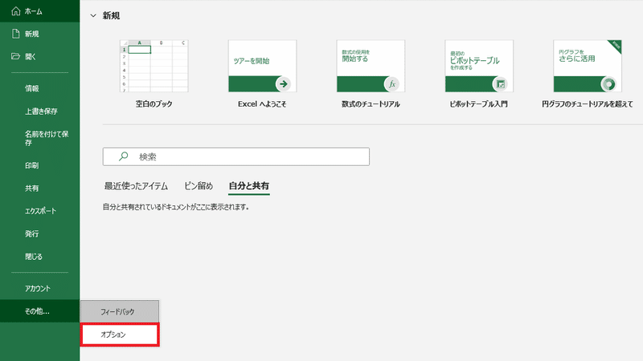This screenshot has height=361, width=643.
Task: Open the エクスポート page
Action: 39,211
